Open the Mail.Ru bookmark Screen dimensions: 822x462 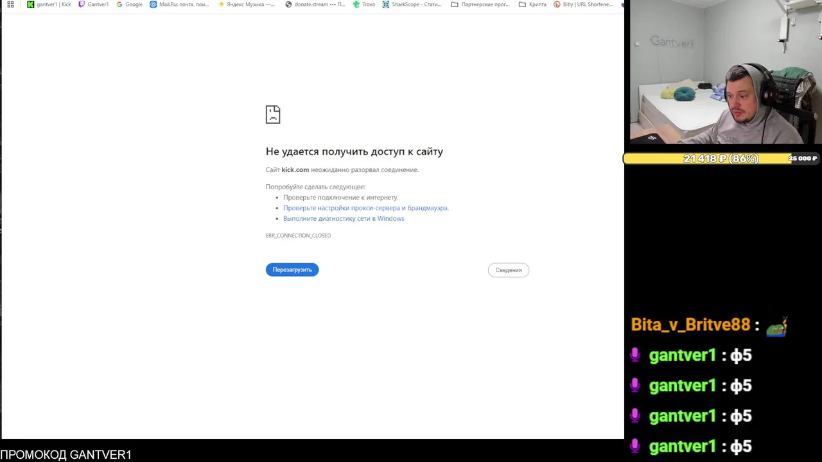(x=179, y=4)
